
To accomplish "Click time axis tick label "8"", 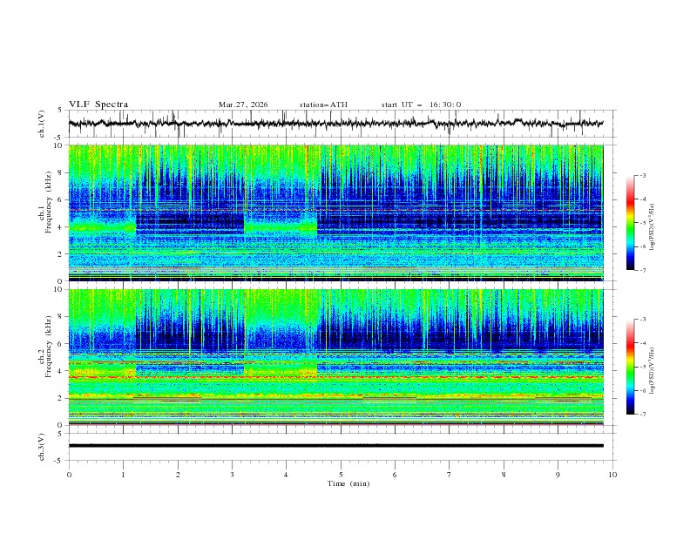I will (x=504, y=475).
